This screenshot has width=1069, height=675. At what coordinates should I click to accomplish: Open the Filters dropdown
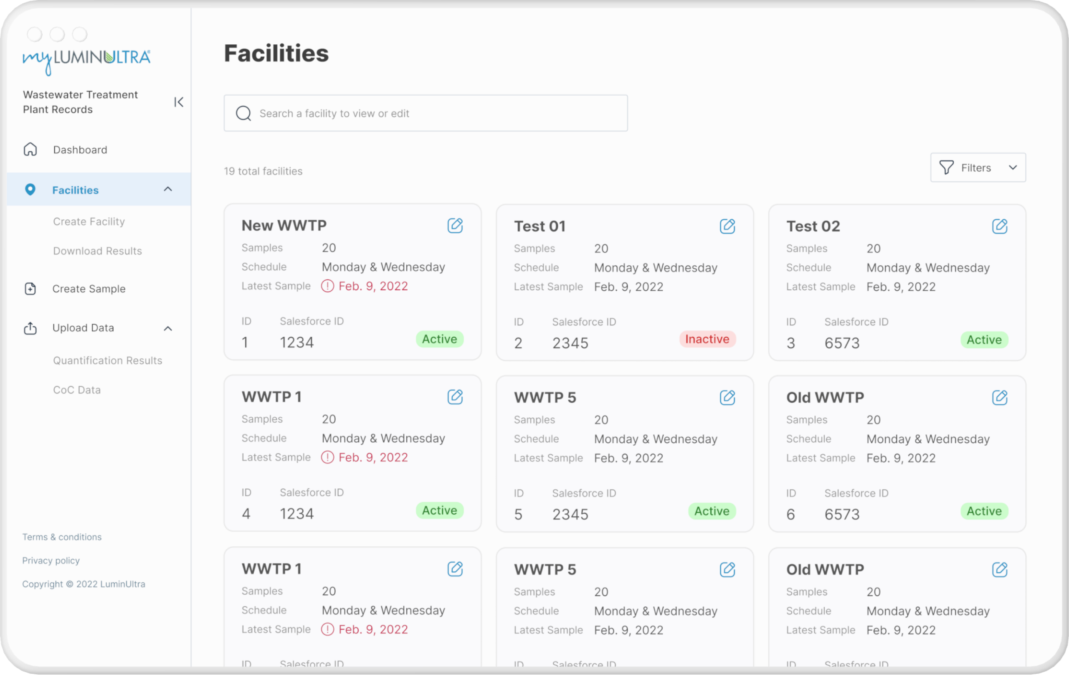tap(978, 167)
